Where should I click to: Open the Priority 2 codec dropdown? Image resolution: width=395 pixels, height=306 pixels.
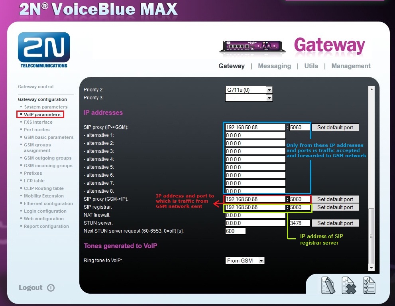click(269, 90)
